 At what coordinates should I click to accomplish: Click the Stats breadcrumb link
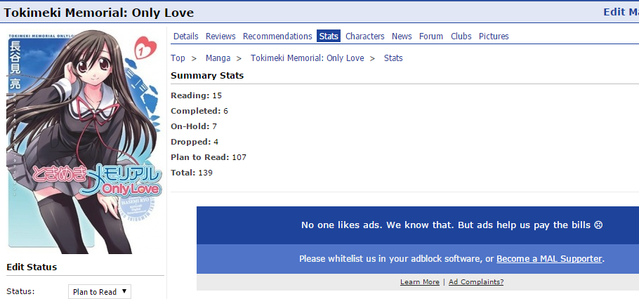click(x=393, y=58)
